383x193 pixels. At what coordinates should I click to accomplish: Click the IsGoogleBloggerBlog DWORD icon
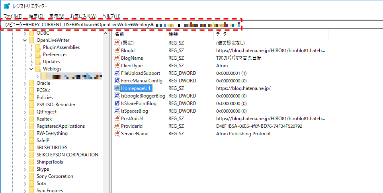[x=117, y=96]
